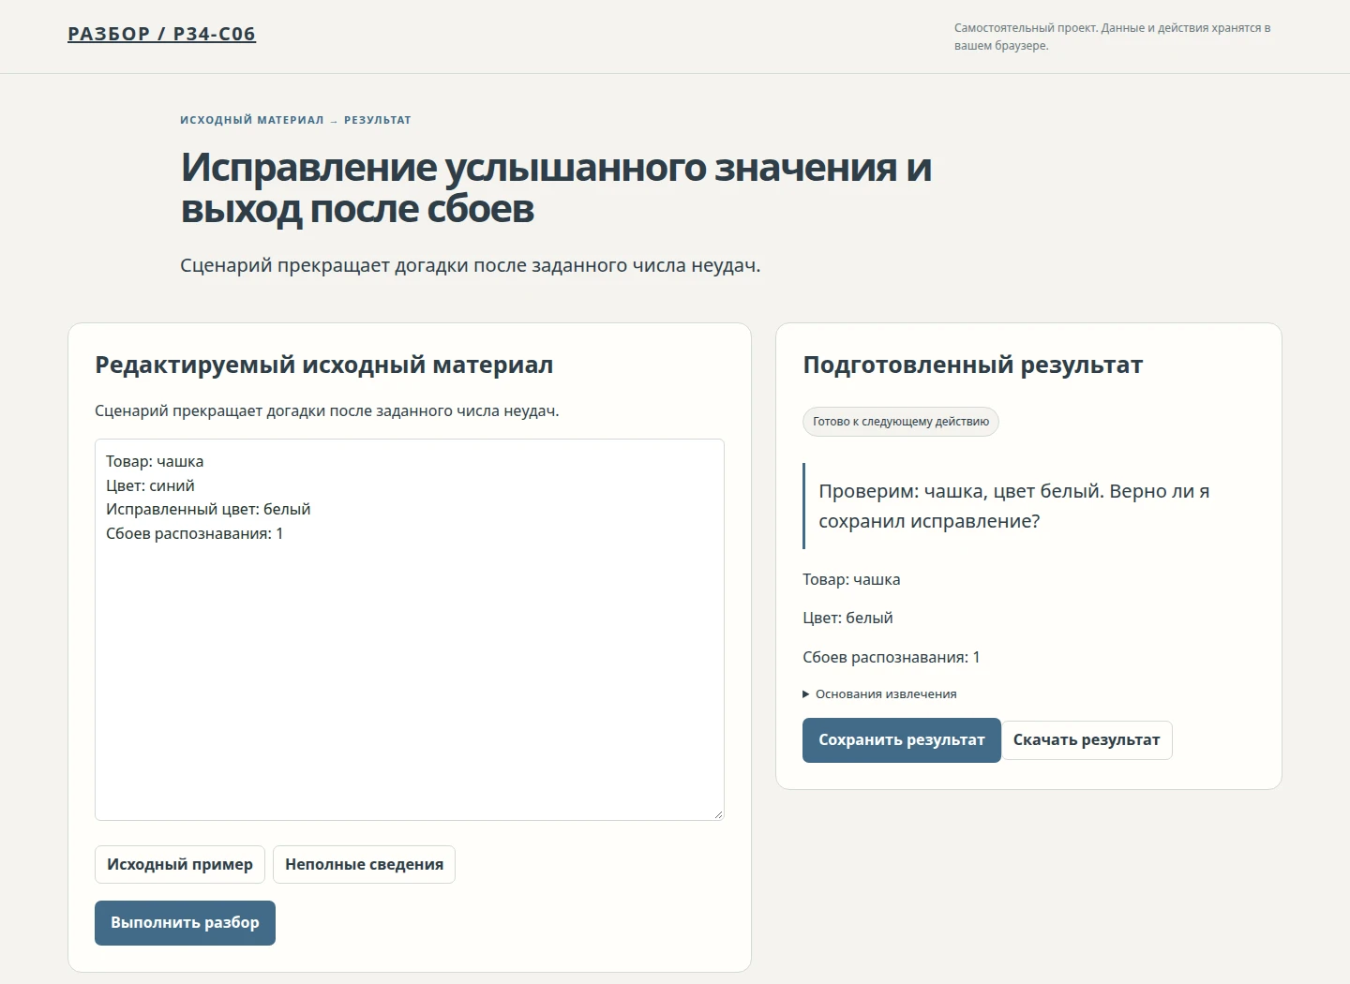The height and width of the screenshot is (984, 1350).
Task: Click the Сбоев распознавания: 1 result line
Action: tap(892, 657)
